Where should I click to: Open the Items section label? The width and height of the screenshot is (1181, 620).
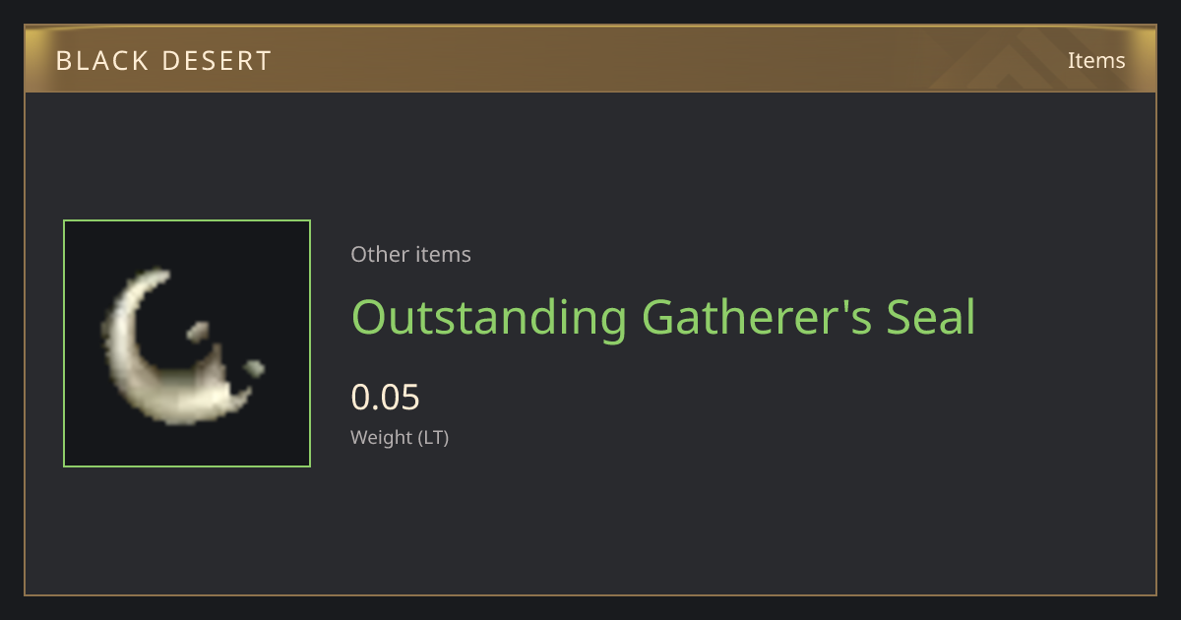coord(1096,60)
